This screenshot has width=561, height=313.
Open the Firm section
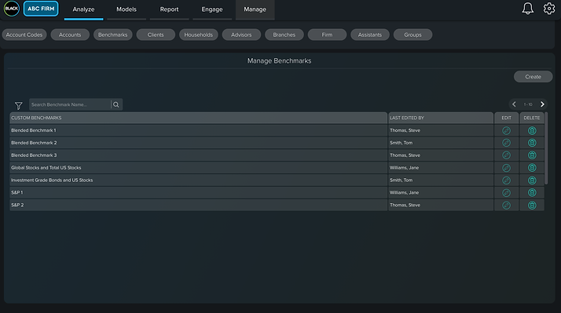(327, 35)
